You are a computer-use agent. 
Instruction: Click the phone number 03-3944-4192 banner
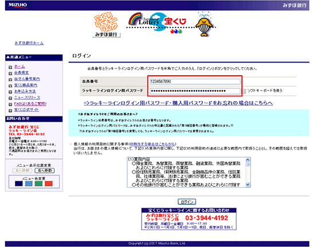189,219
